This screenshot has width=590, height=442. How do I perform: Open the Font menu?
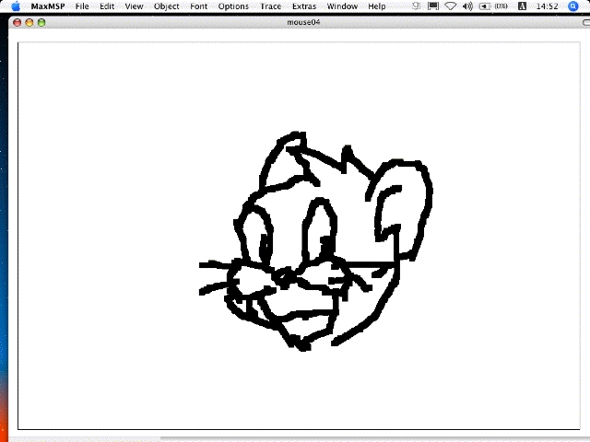click(199, 6)
